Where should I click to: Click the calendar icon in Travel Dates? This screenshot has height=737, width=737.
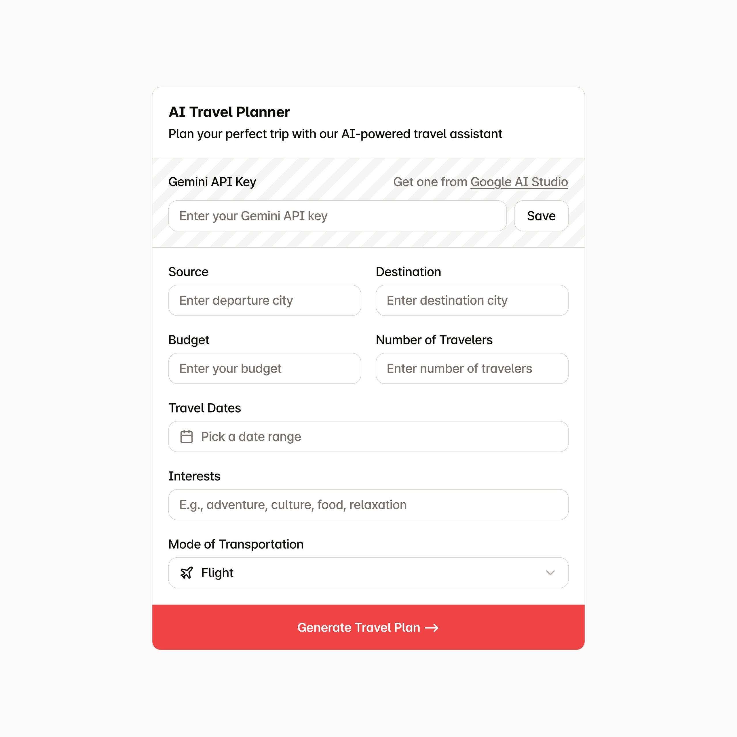[x=186, y=436]
